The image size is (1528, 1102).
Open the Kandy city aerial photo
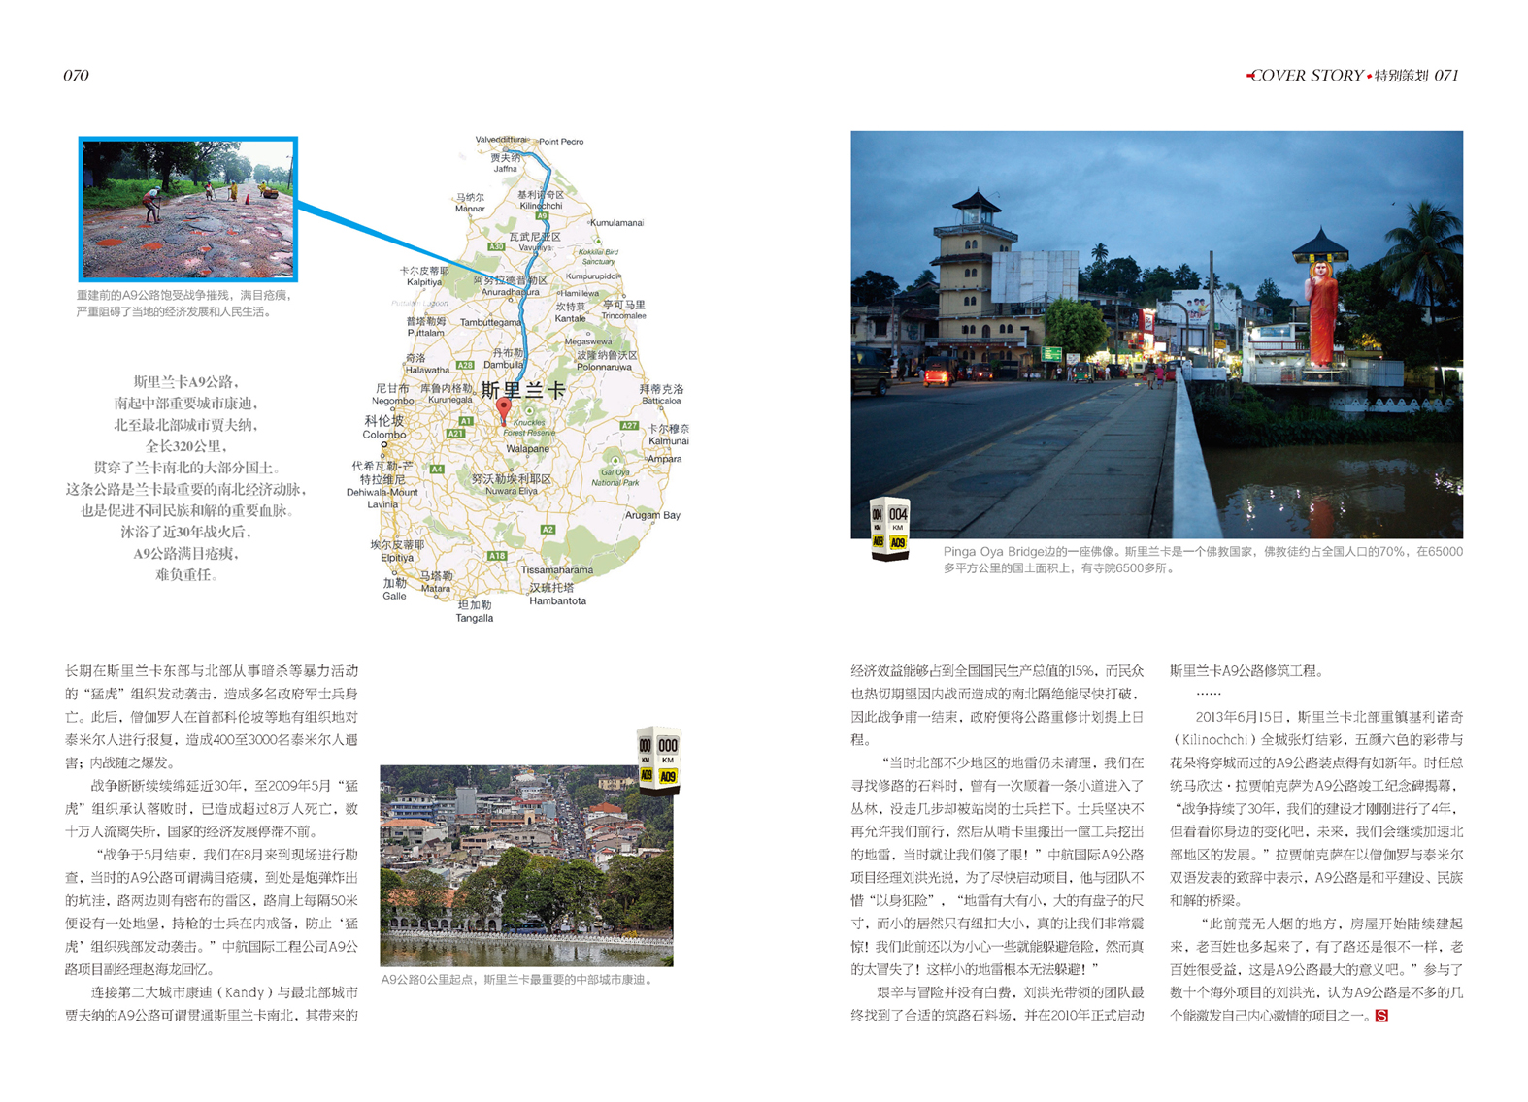pos(526,865)
